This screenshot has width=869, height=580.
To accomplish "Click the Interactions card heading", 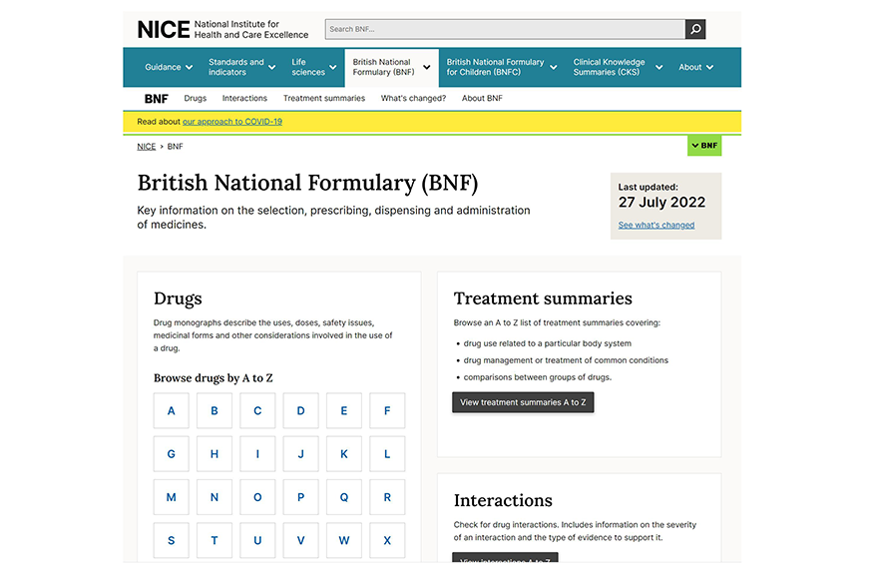I will (503, 500).
